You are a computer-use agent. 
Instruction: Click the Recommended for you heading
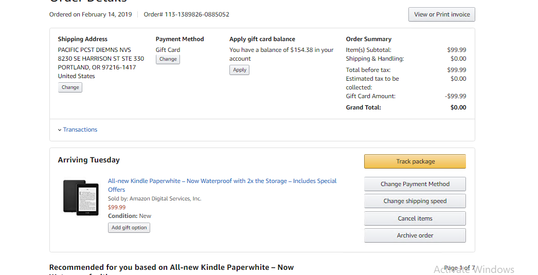tap(171, 267)
